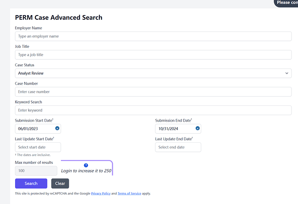Select the Case Number input field
298x204 pixels.
153,92
